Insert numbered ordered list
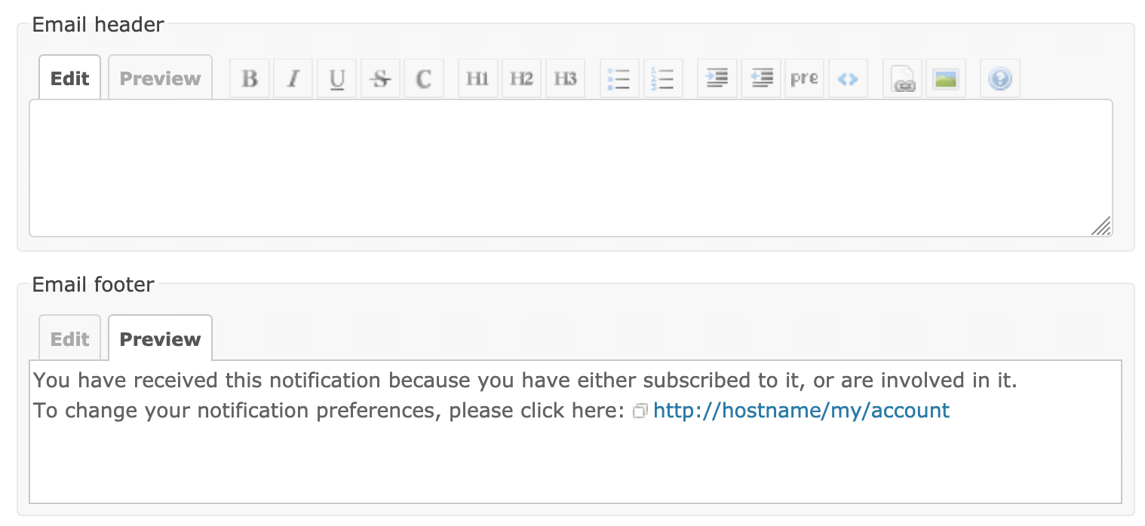This screenshot has height=526, width=1145. [663, 78]
